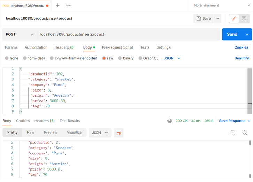This screenshot has height=182, width=253.
Task: Switch to Preview response view
Action: (50, 132)
